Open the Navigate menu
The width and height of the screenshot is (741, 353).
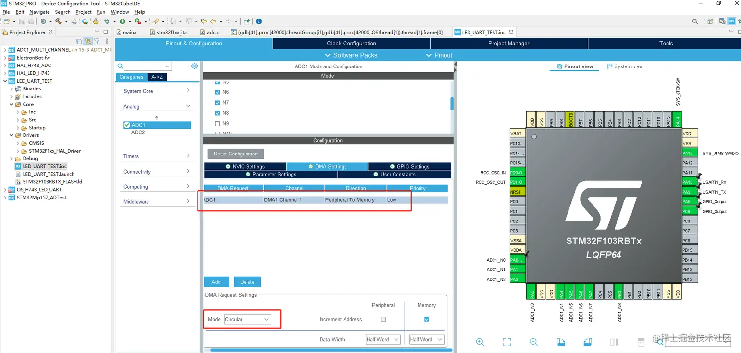coord(39,12)
